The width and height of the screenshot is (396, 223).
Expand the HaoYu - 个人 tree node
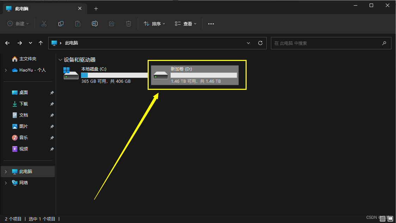6,70
